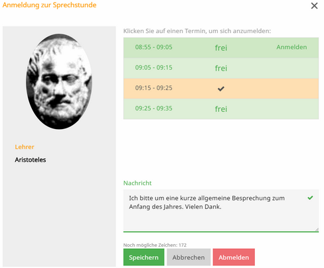Select the 09:05 - 09:15 time slot

click(x=221, y=68)
